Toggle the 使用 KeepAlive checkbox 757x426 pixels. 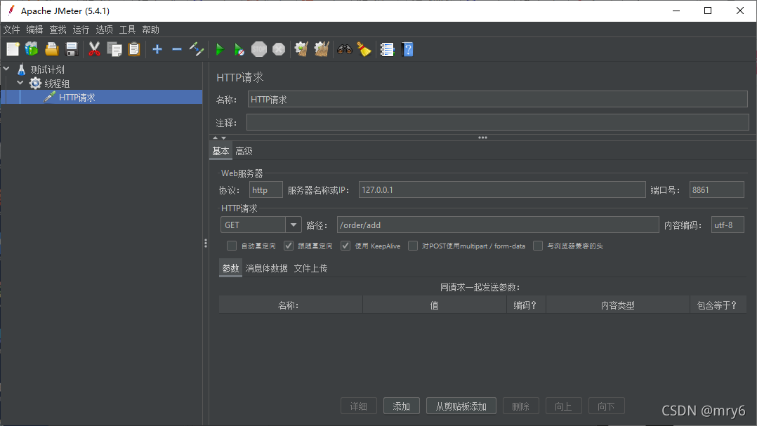pos(345,246)
